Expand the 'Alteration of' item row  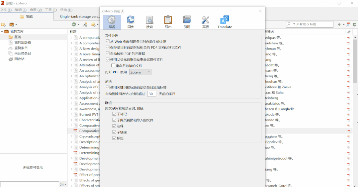click(x=71, y=65)
